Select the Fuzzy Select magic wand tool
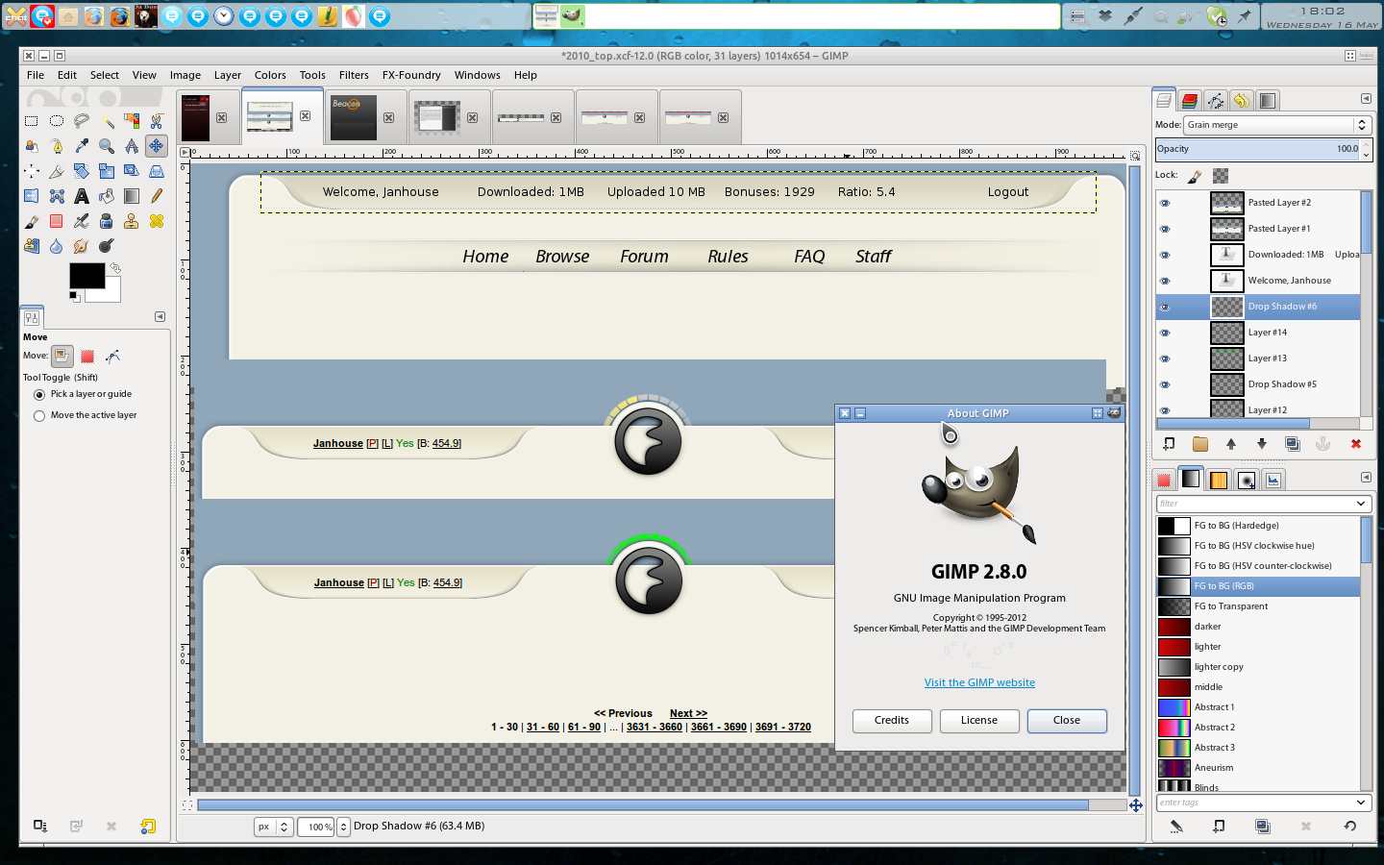Screen dimensions: 1384x865 click(x=107, y=121)
